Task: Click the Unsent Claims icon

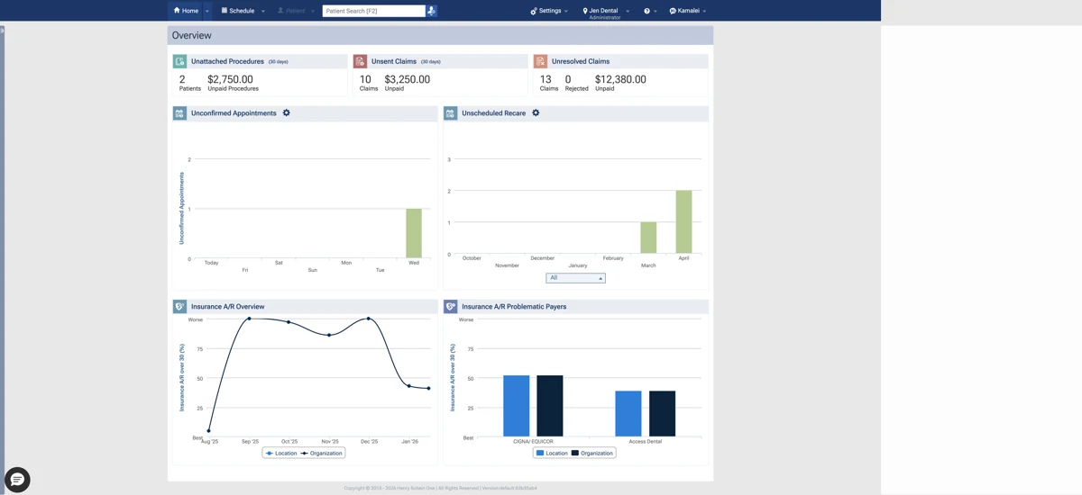Action: (360, 61)
